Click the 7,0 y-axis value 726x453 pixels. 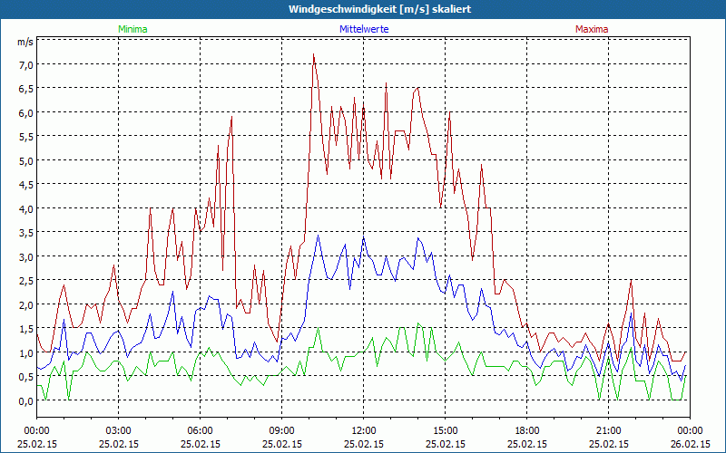[25, 64]
